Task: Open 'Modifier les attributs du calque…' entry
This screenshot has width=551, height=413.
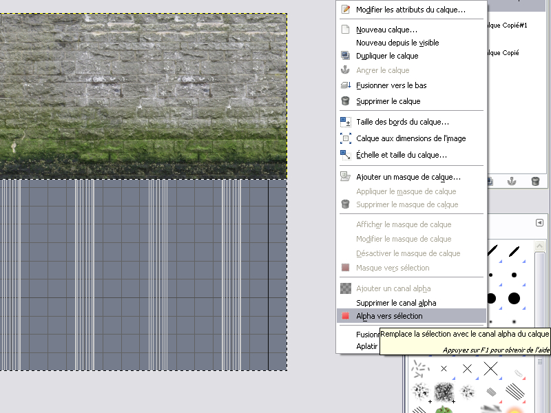Action: tap(411, 10)
